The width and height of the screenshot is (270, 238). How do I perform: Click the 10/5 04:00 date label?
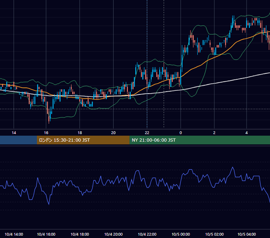click(x=247, y=234)
